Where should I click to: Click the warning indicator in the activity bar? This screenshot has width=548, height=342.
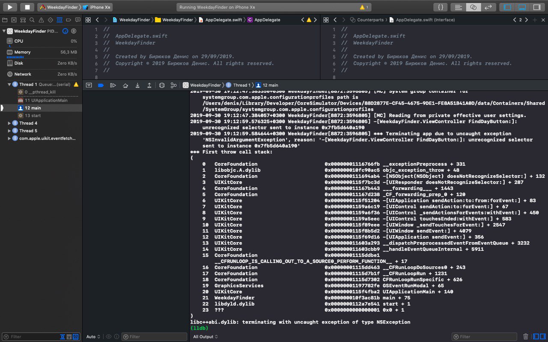click(x=364, y=7)
